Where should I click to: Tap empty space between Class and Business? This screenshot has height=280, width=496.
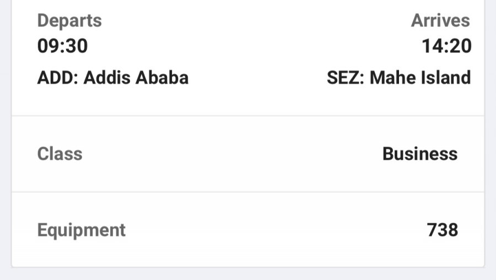(x=231, y=153)
